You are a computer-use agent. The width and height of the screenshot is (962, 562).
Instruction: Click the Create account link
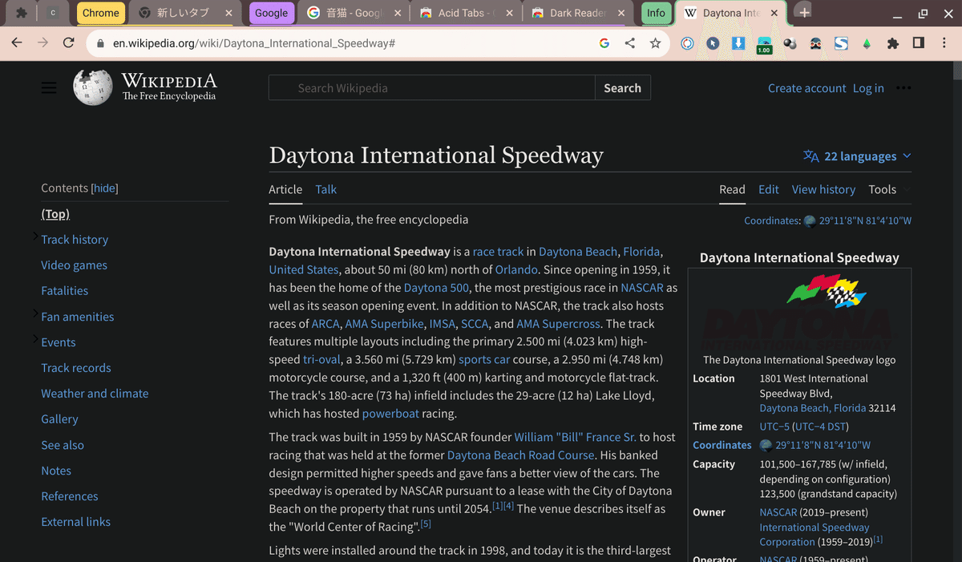click(x=807, y=88)
